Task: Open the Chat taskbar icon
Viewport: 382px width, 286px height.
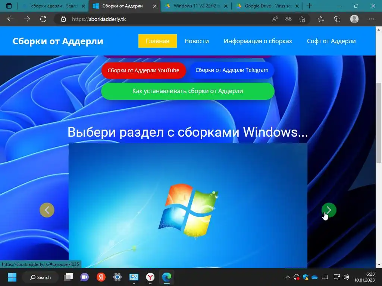Action: pos(85,277)
